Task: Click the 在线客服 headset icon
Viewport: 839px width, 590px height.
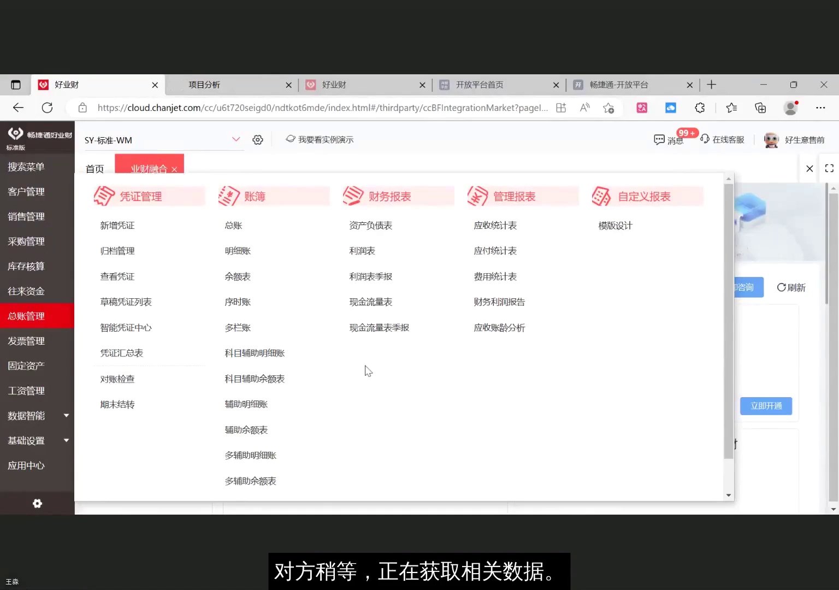Action: click(706, 139)
